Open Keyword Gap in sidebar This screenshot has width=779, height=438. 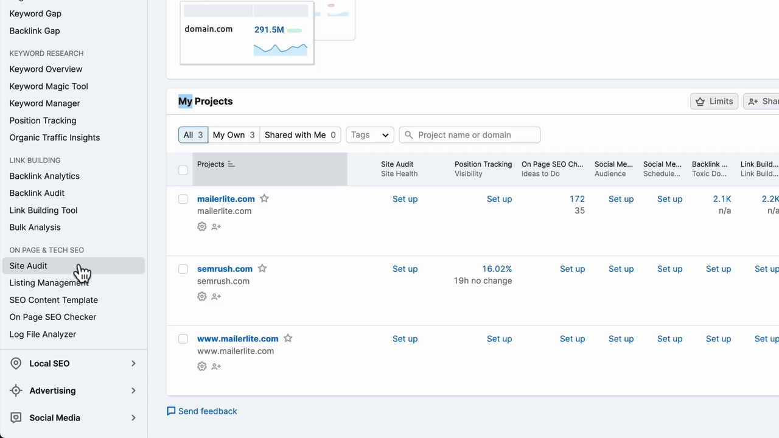coord(35,13)
